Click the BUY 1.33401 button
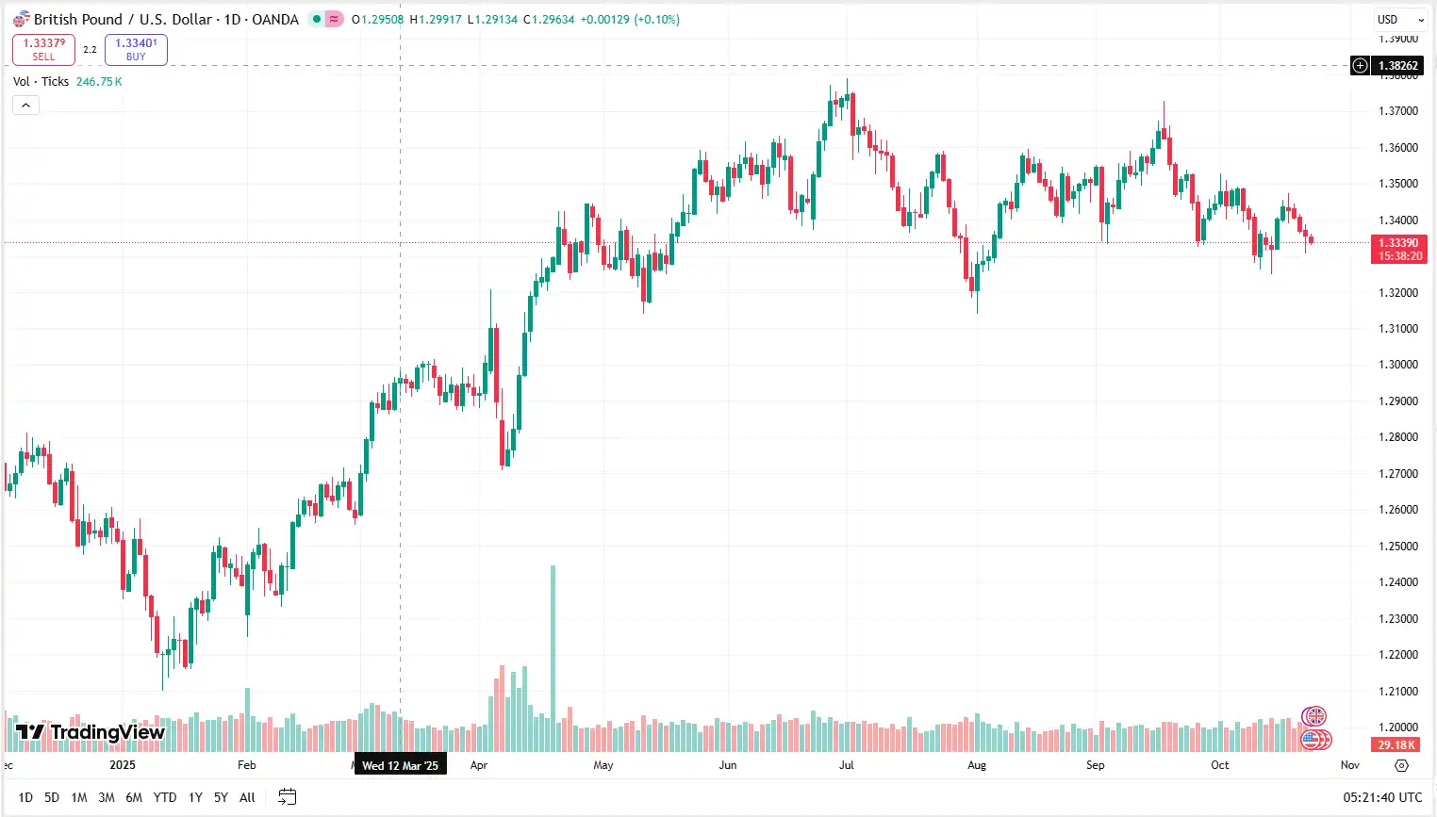This screenshot has width=1437, height=817. (x=136, y=49)
